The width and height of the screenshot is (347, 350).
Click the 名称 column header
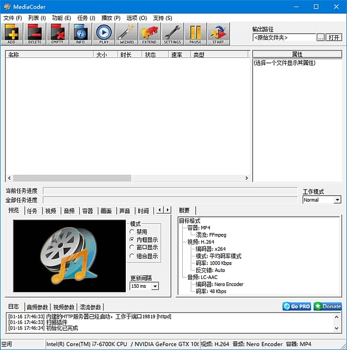pyautogui.click(x=49, y=55)
